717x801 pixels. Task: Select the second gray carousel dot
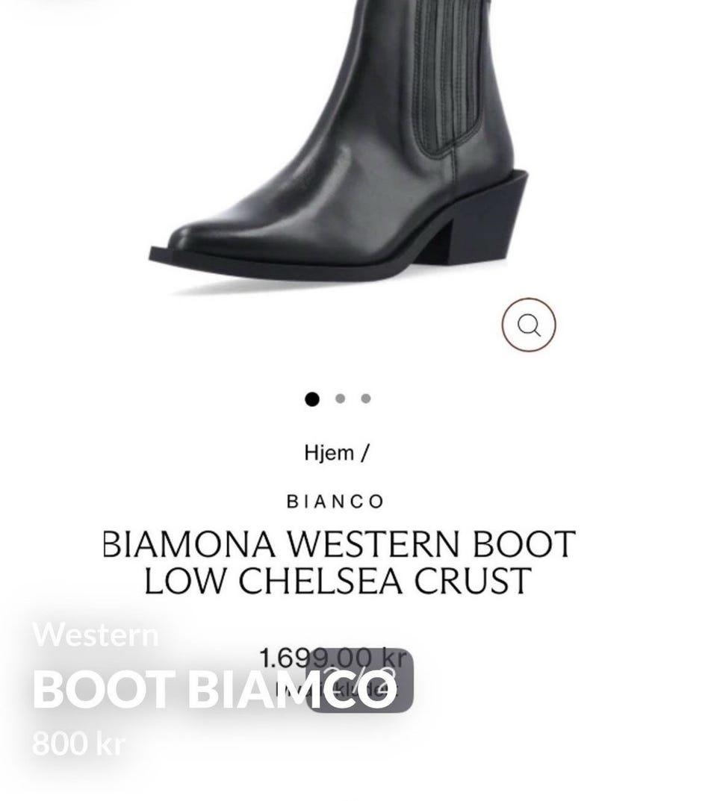pyautogui.click(x=341, y=399)
